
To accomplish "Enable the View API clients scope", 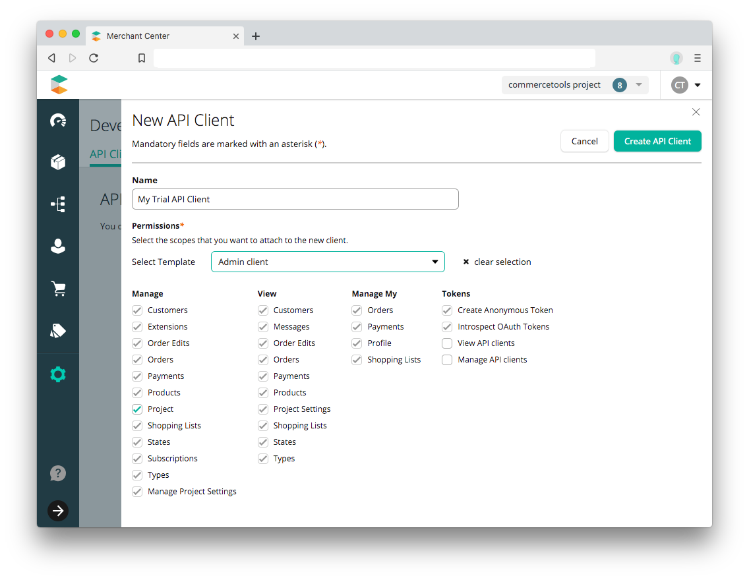I will click(x=446, y=343).
